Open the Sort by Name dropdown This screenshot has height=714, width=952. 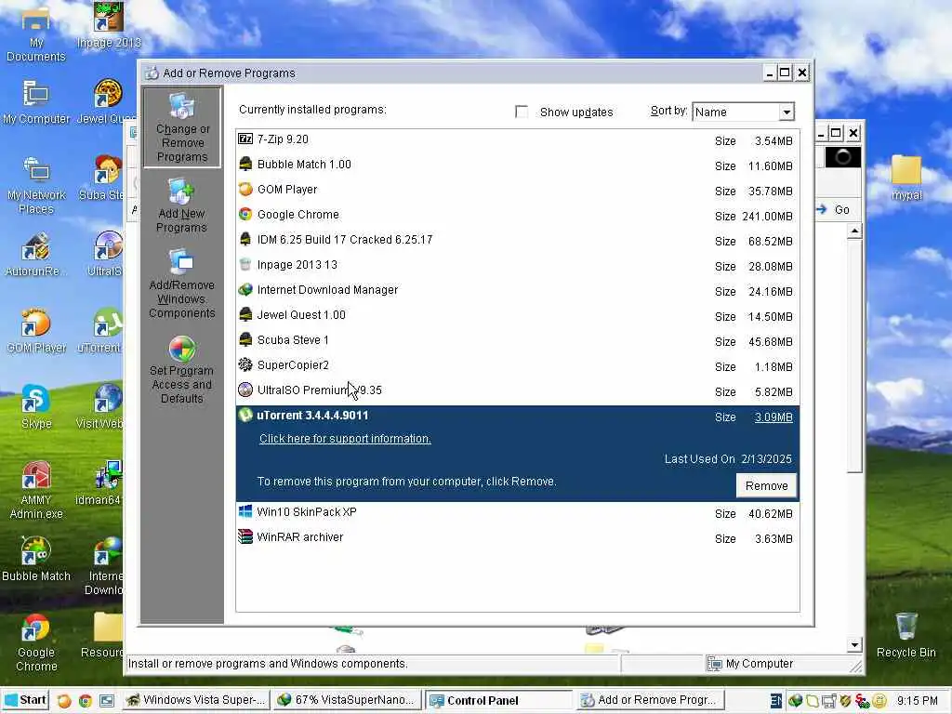pos(787,112)
